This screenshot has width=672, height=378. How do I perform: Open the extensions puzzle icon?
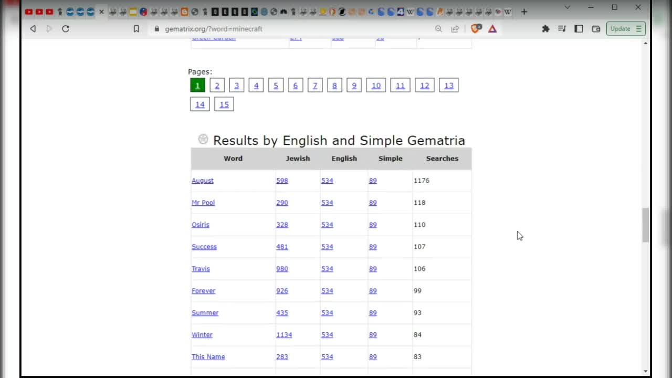click(x=545, y=29)
